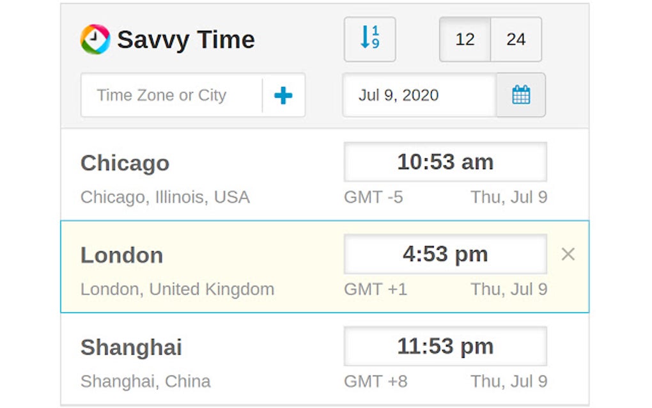This screenshot has height=408, width=652.
Task: Click the Savvy Time clock logo
Action: coord(95,38)
